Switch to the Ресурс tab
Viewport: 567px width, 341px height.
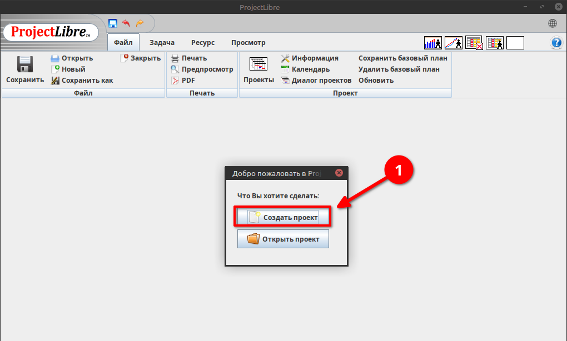[203, 42]
